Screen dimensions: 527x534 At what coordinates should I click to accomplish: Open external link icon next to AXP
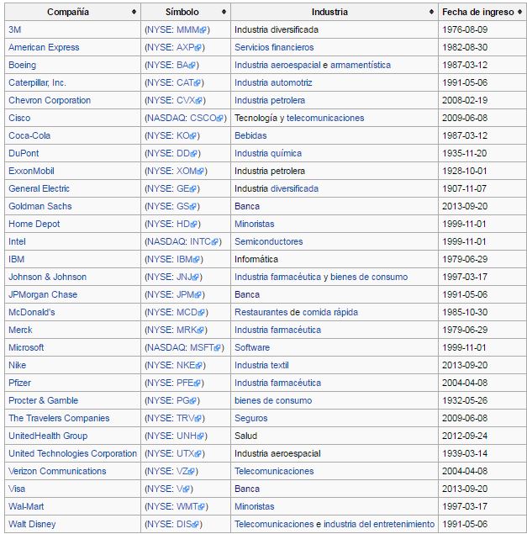click(x=198, y=48)
